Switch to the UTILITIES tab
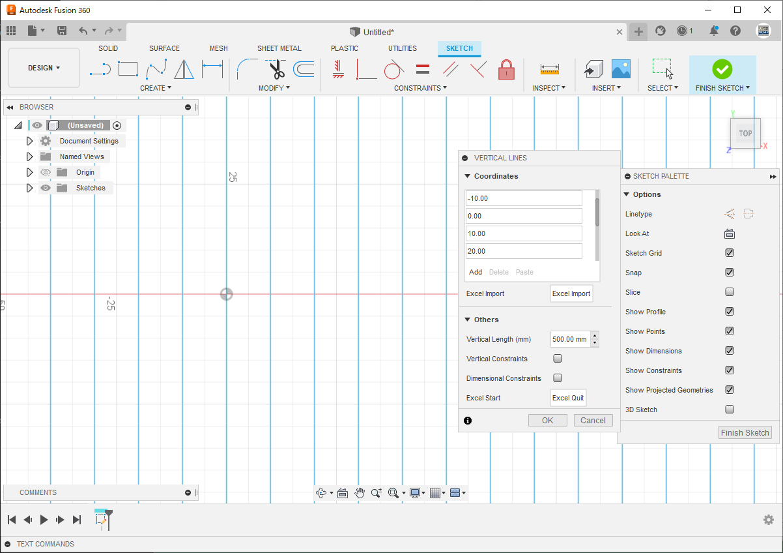The height and width of the screenshot is (553, 783). click(x=403, y=48)
